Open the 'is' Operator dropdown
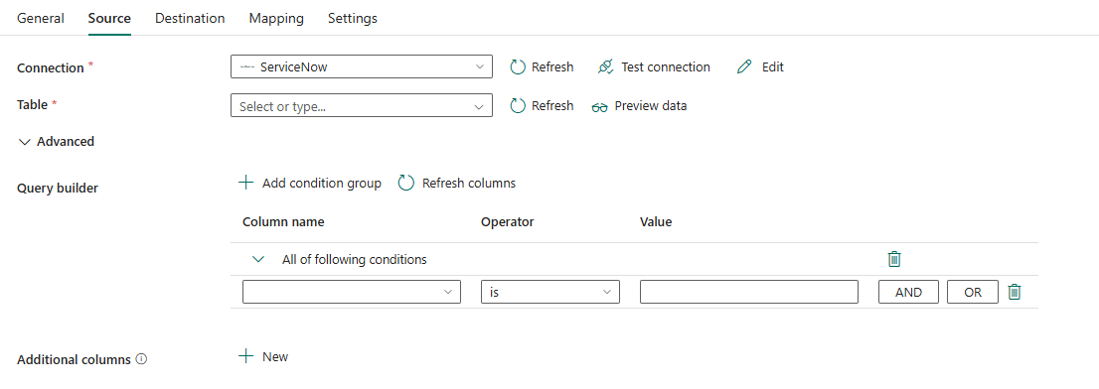 pos(550,292)
